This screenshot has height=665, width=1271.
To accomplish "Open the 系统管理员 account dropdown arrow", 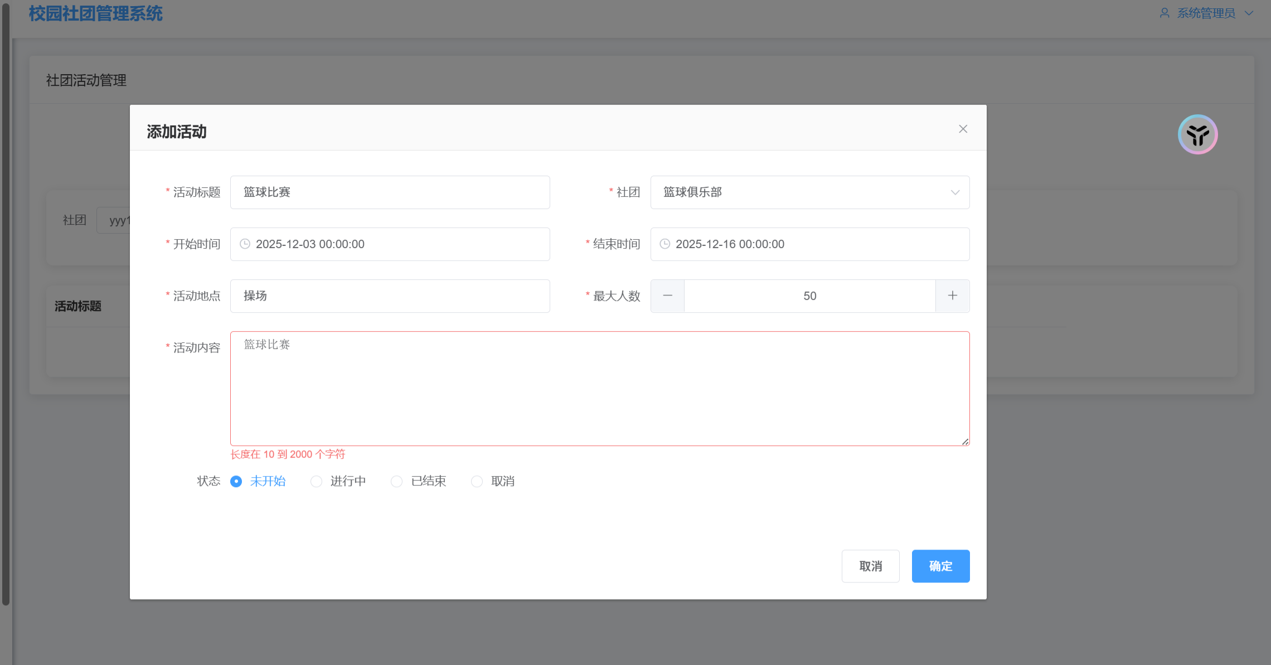I will pyautogui.click(x=1249, y=13).
